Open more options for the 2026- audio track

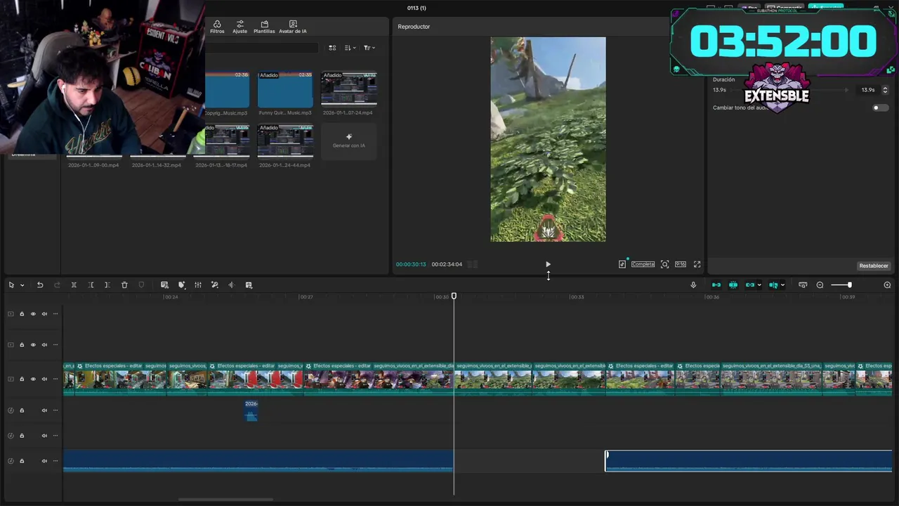click(55, 410)
